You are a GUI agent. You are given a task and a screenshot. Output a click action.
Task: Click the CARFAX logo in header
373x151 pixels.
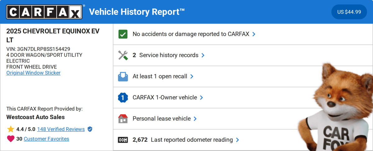click(x=44, y=12)
